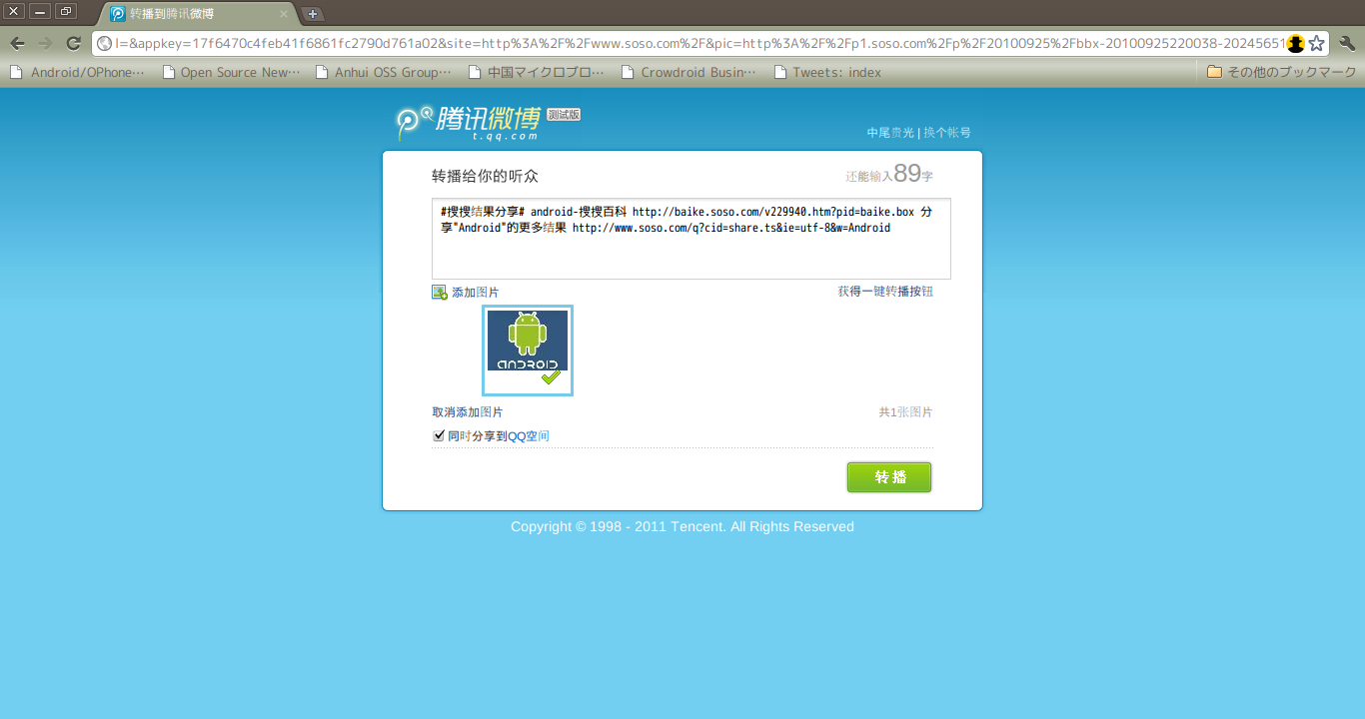This screenshot has width=1365, height=719.
Task: Bookmark page with star icon
Action: pos(1317,43)
